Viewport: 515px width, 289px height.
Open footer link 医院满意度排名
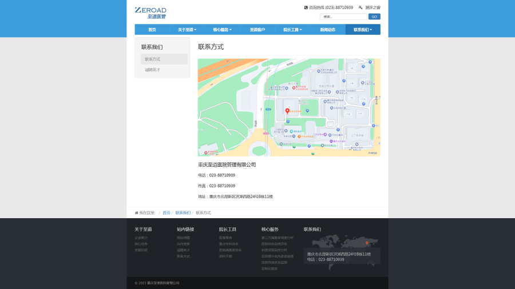tap(230, 250)
